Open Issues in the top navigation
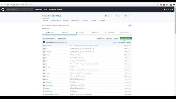 [x=45, y=10]
